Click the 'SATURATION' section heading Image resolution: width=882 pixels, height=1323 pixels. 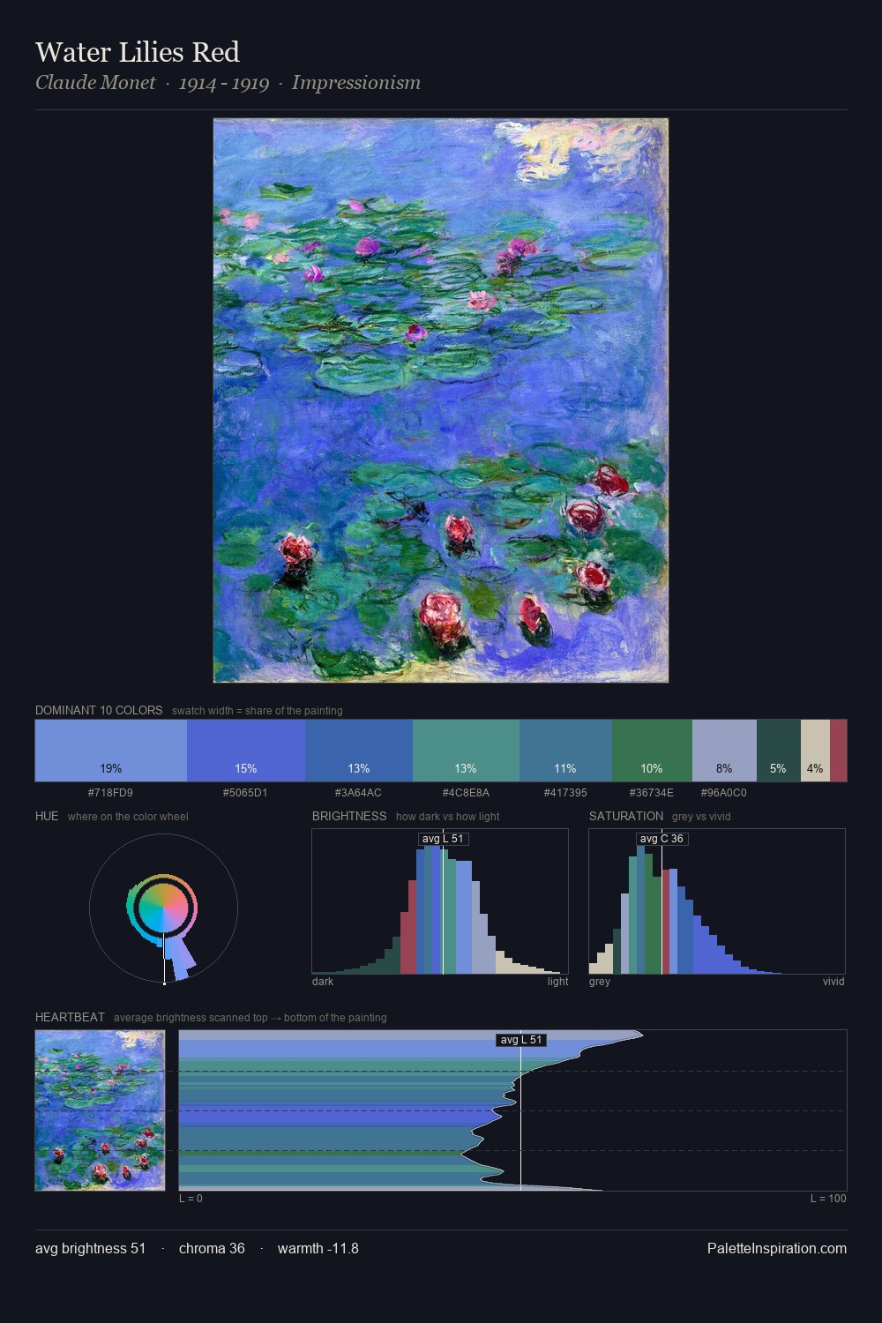(626, 816)
